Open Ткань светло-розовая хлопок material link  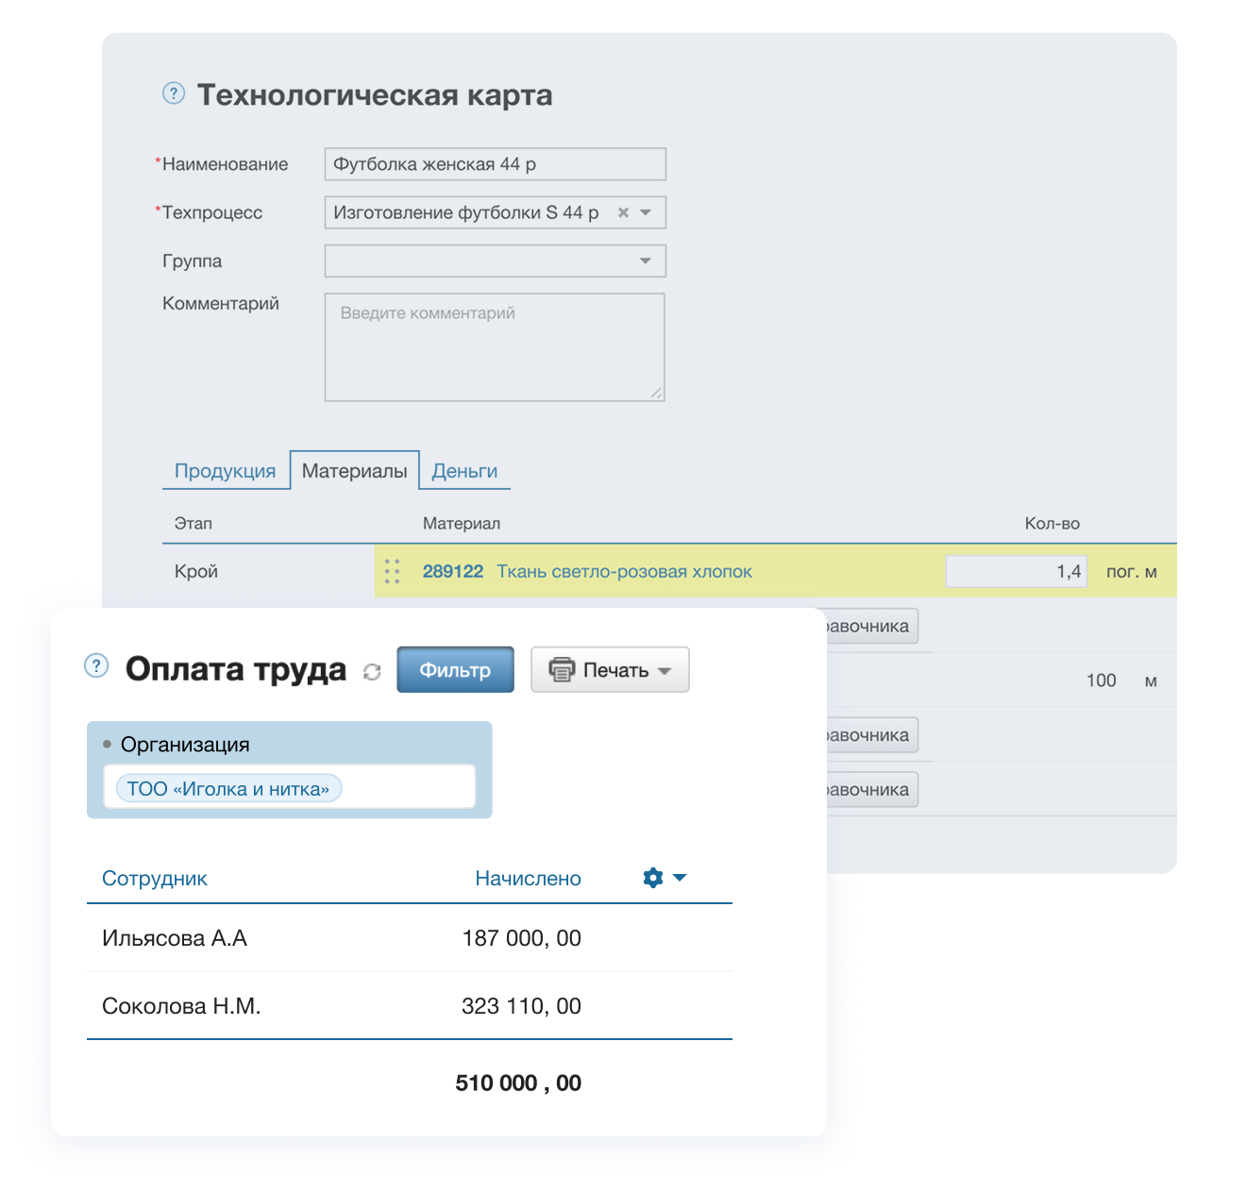[x=625, y=571]
